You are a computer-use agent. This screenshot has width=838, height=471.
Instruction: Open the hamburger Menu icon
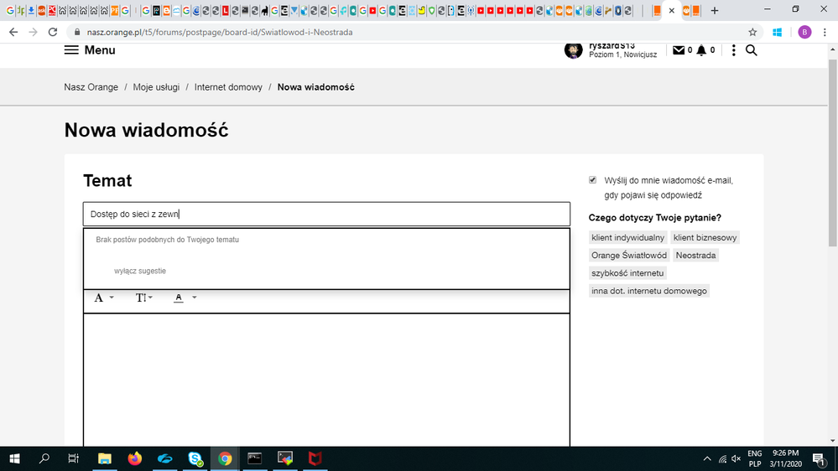72,50
